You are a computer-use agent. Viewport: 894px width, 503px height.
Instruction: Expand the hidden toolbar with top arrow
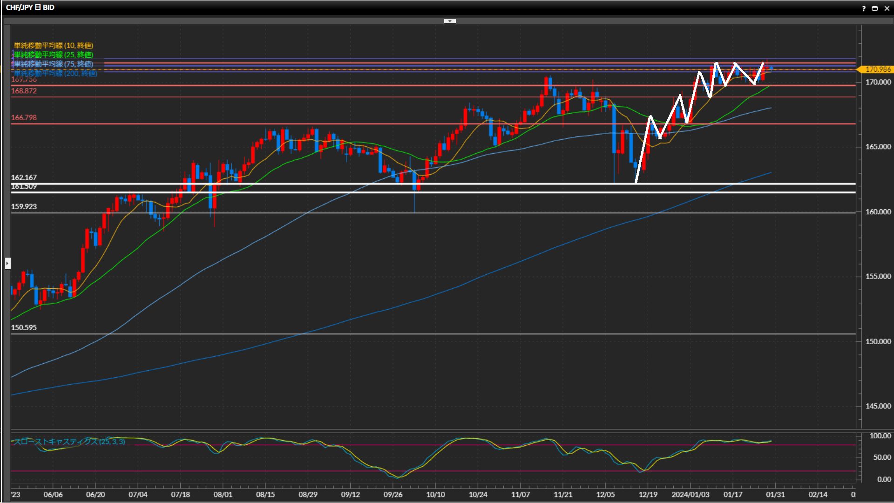(x=450, y=21)
